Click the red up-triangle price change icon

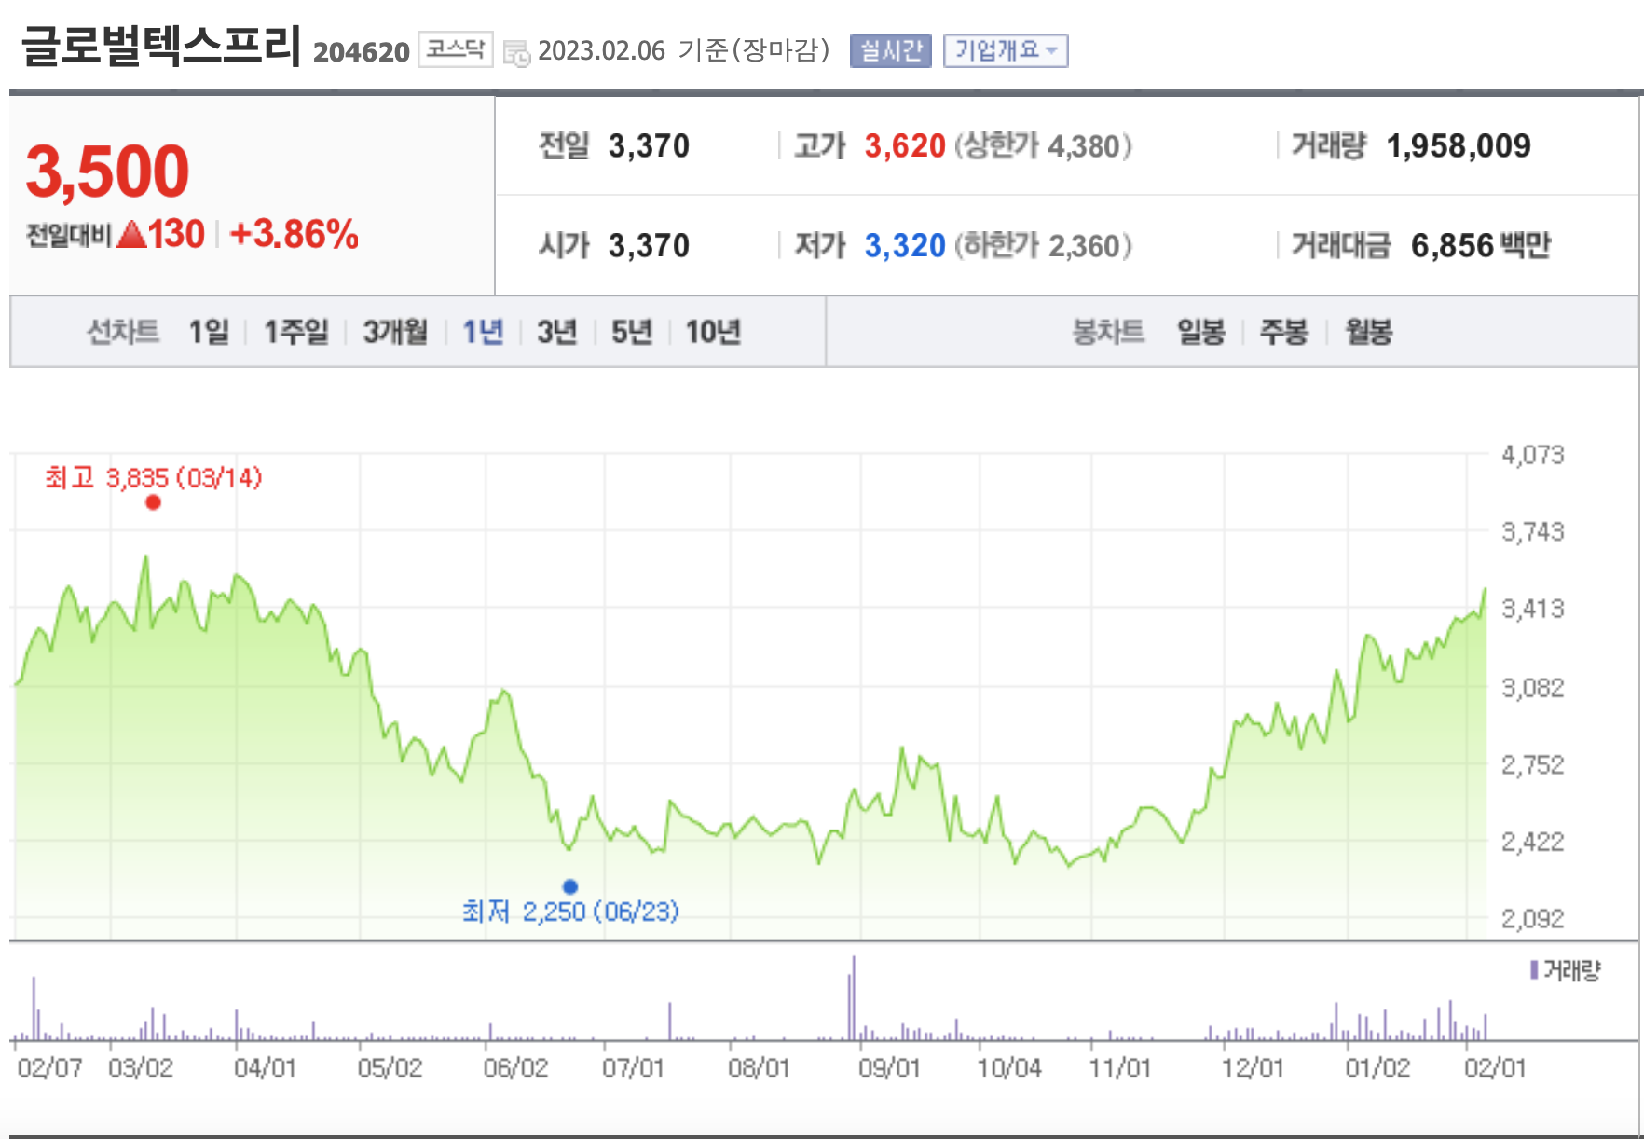tap(132, 234)
